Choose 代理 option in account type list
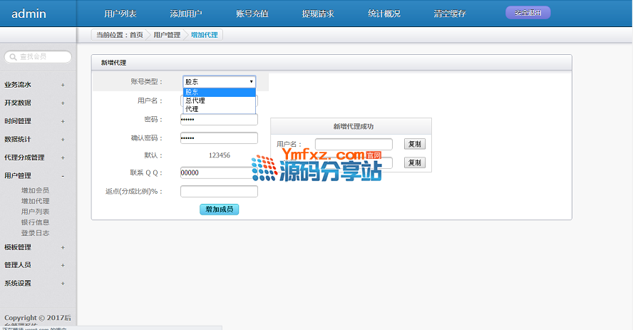This screenshot has height=330, width=633. (192, 109)
